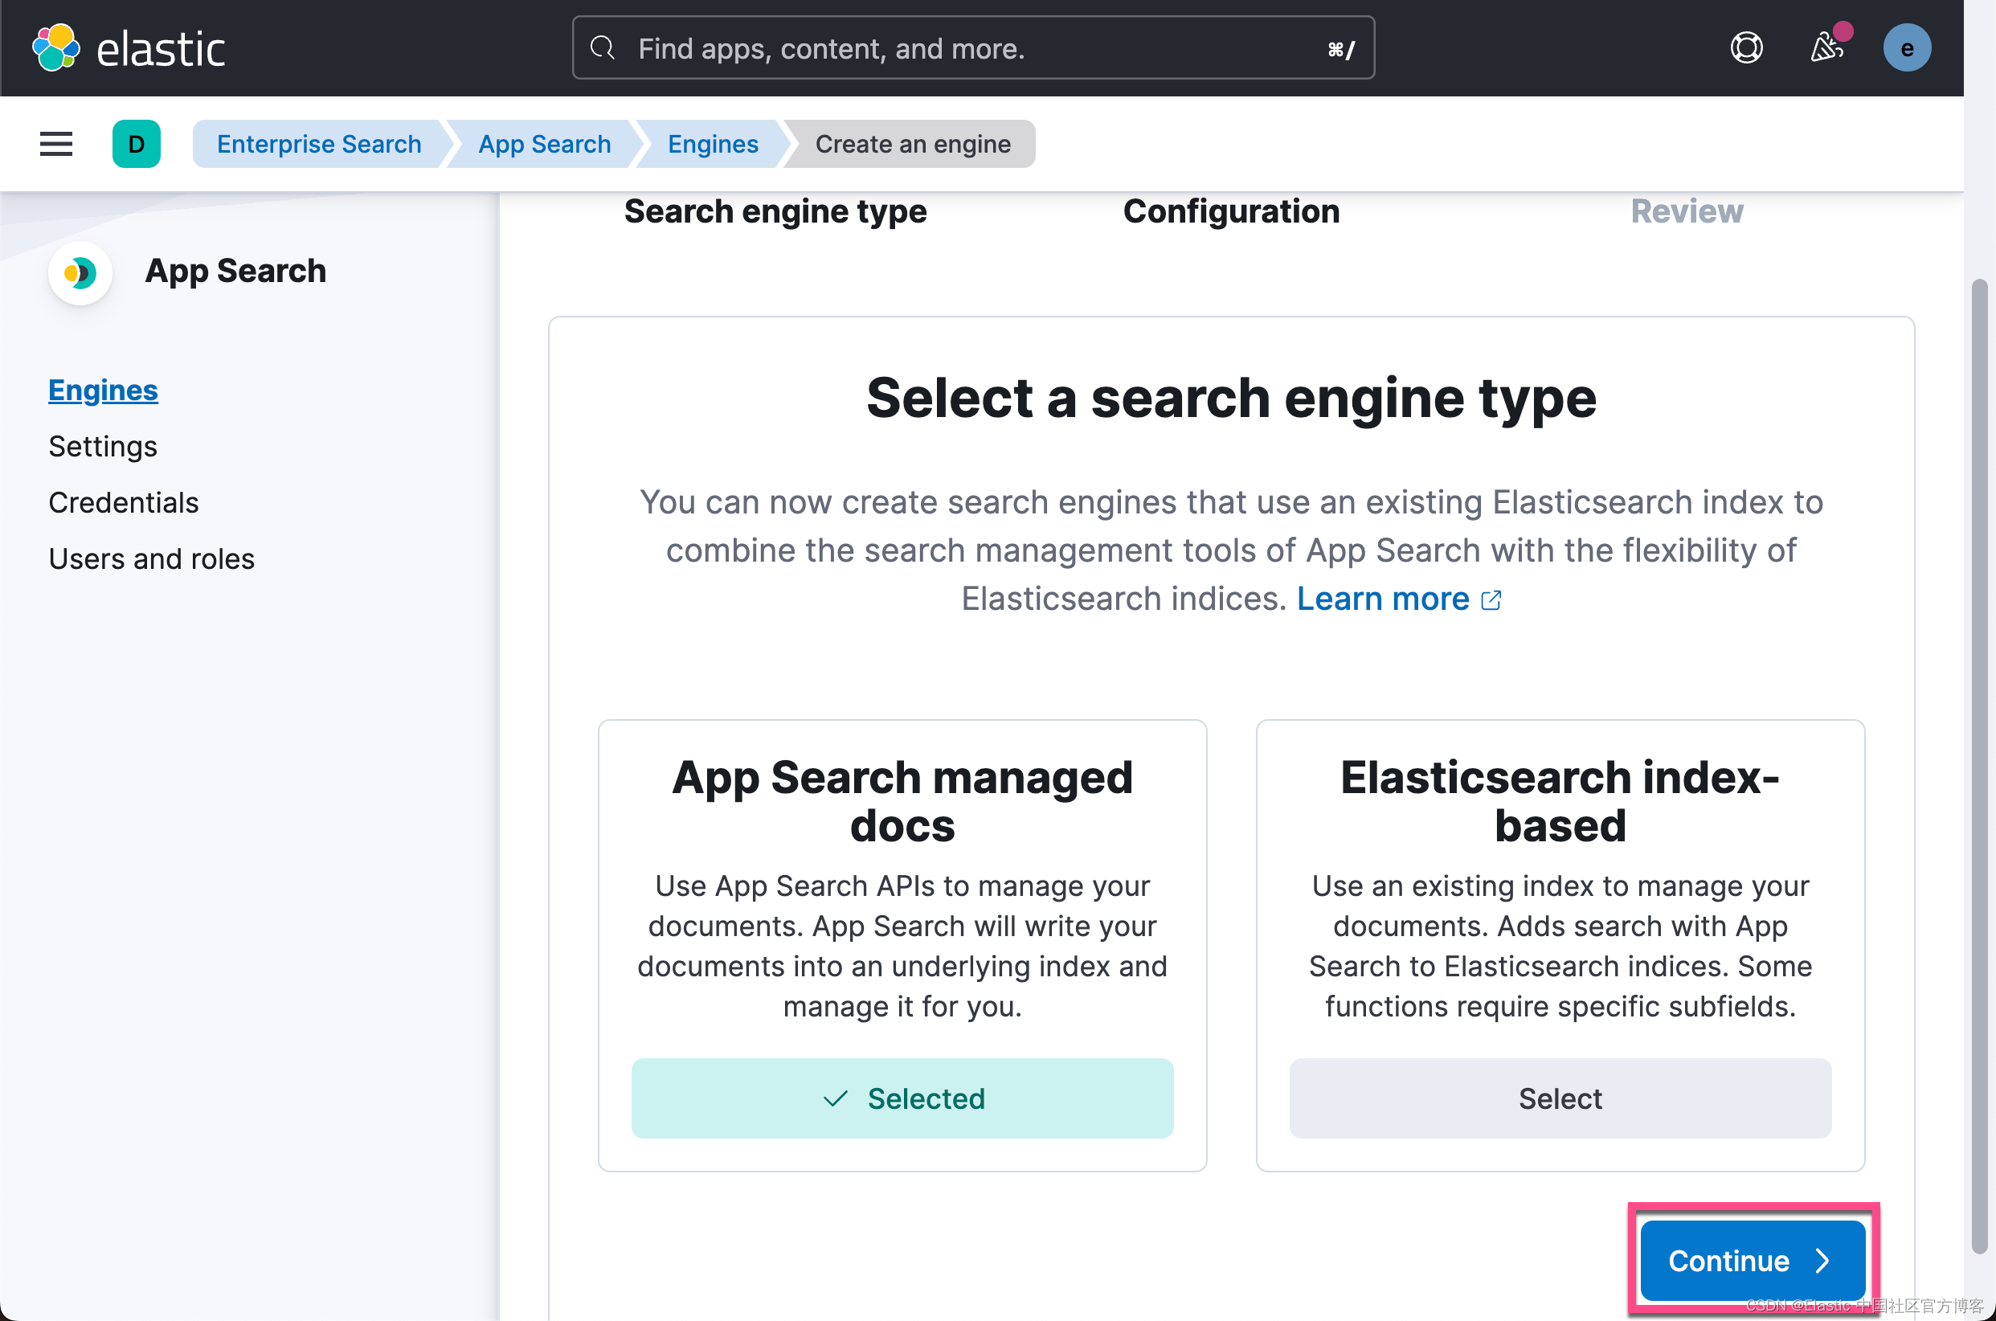Open the deployment D icon in breadcrumbs
1996x1321 pixels.
(137, 143)
